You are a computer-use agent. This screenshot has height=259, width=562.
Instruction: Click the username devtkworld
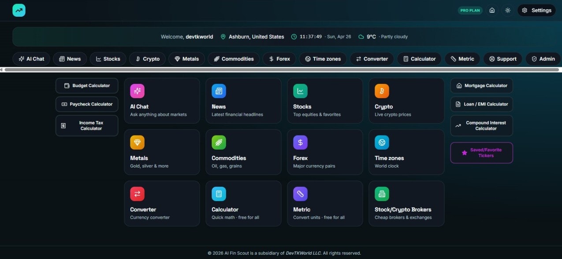(x=199, y=37)
